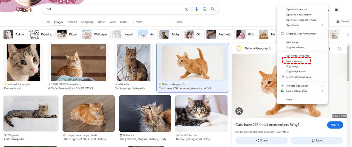
Task: Click the magnifying glass search button
Action: (x=213, y=9)
